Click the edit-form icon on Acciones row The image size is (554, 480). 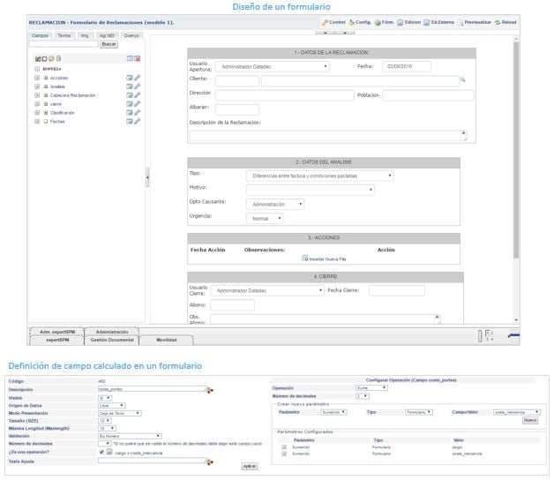[130, 78]
